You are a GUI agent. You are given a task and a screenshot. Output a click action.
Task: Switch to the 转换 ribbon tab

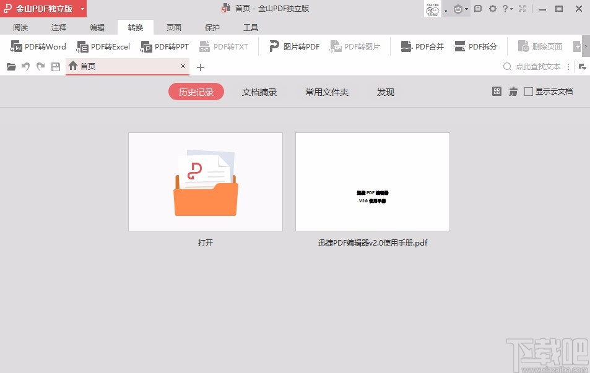pyautogui.click(x=135, y=27)
